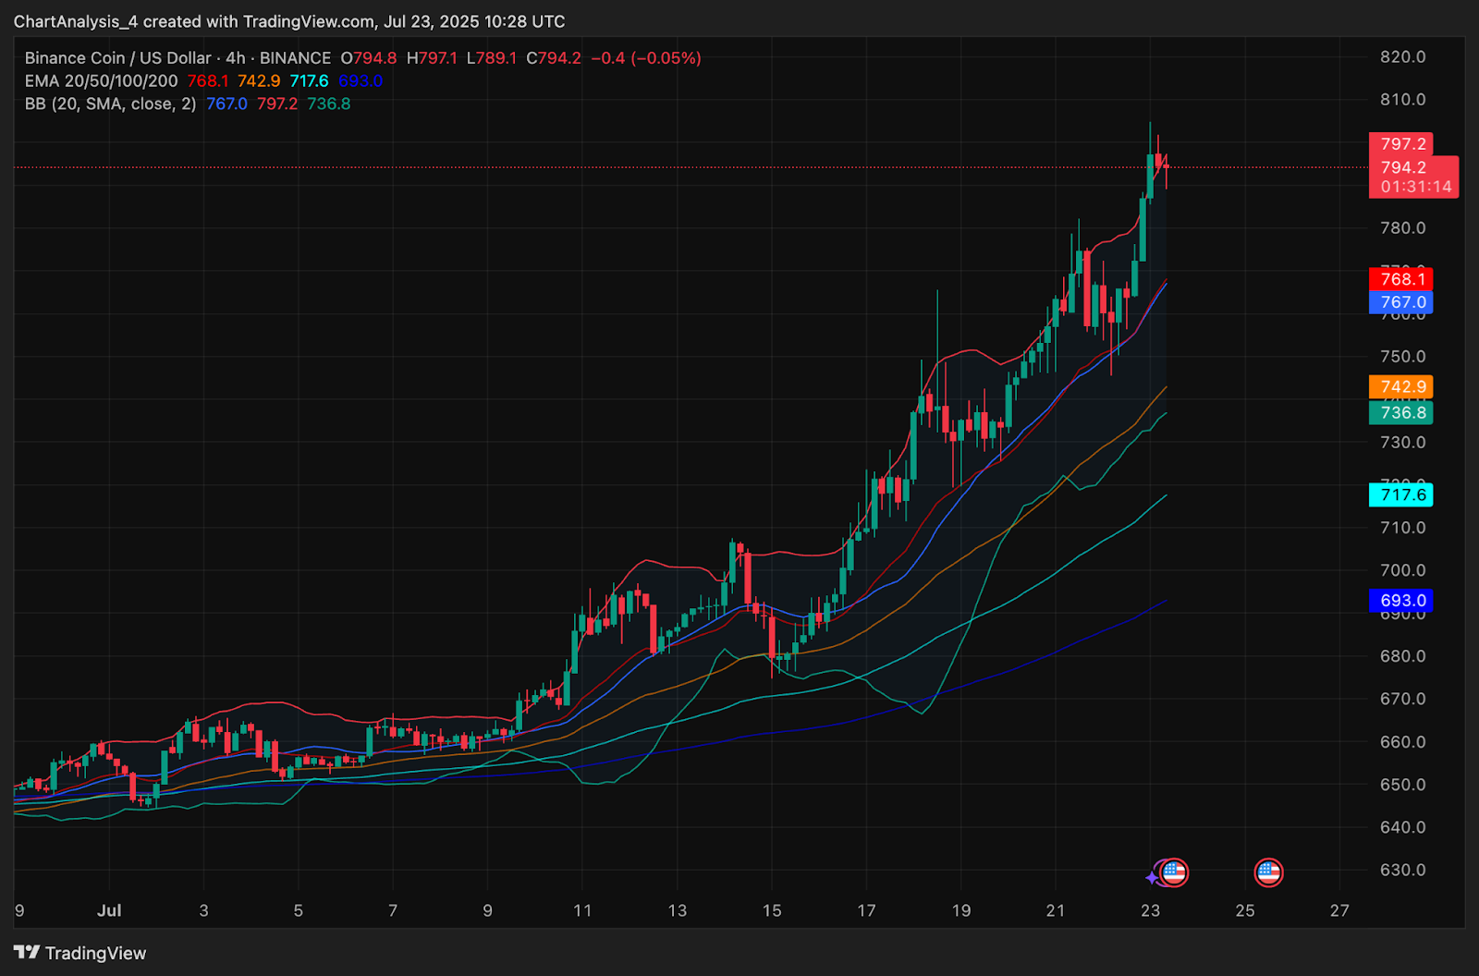This screenshot has height=976, width=1479.
Task: Click the BB legend value 767.0
Action: [x=226, y=104]
